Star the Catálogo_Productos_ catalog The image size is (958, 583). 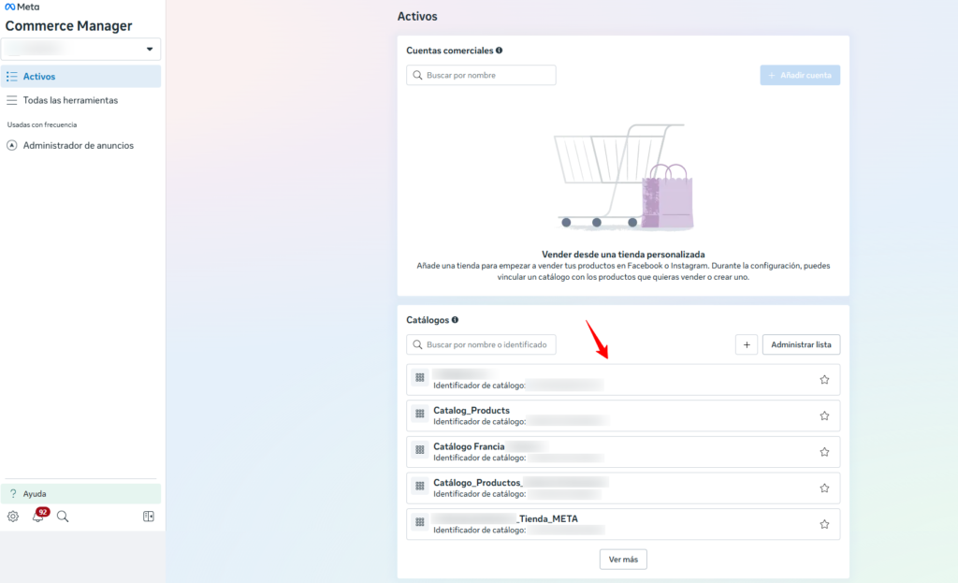824,488
